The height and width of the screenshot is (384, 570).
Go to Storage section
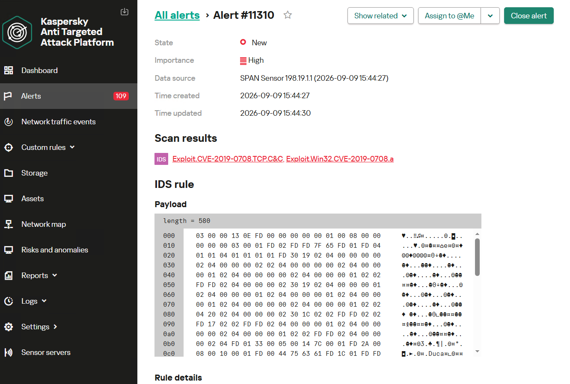click(68, 173)
